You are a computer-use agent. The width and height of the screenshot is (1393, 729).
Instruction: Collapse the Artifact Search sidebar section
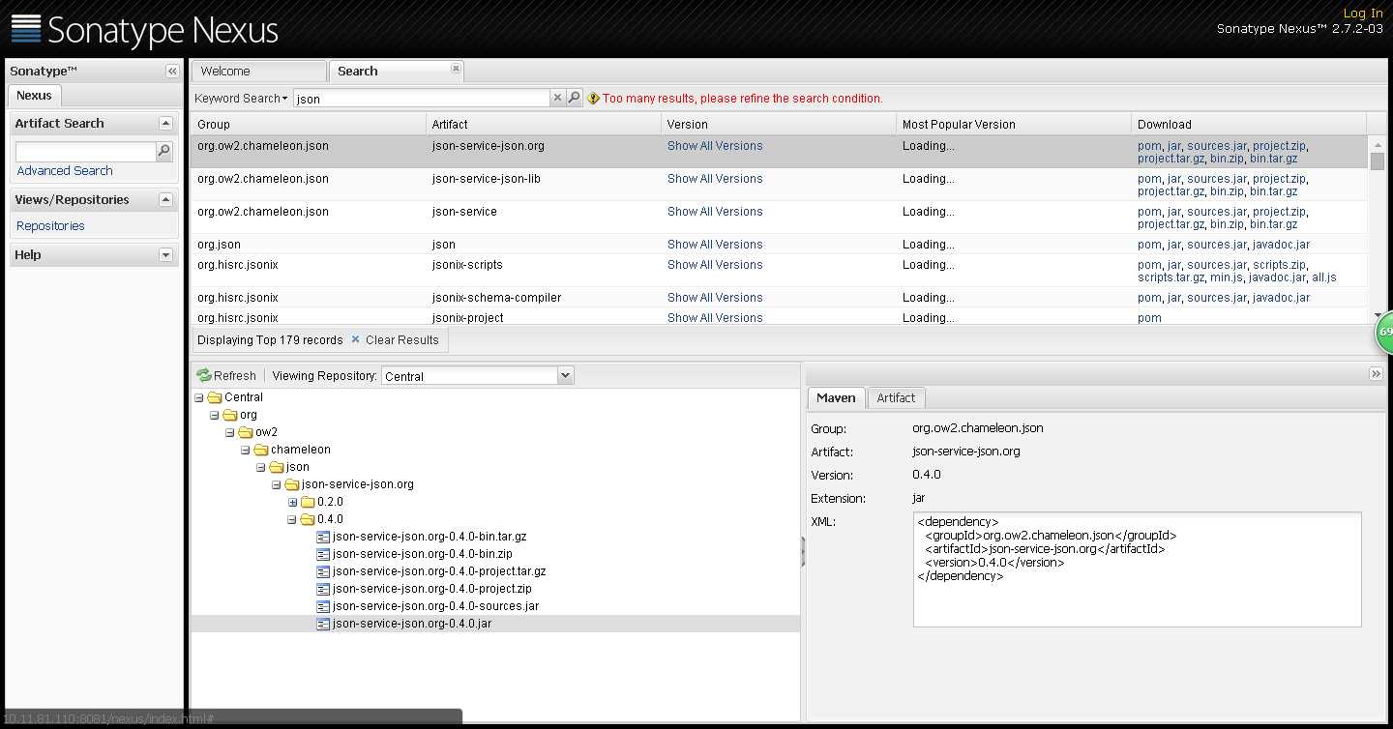pyautogui.click(x=165, y=123)
